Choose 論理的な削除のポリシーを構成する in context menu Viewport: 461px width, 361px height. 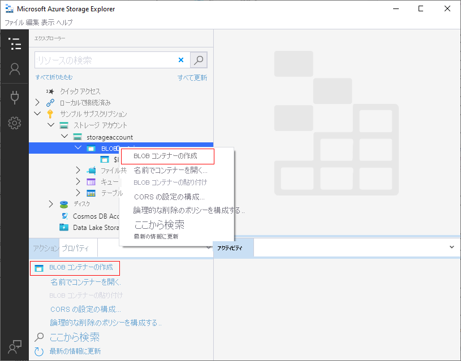click(189, 210)
